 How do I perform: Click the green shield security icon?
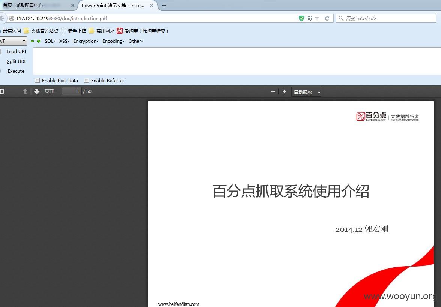[x=301, y=18]
